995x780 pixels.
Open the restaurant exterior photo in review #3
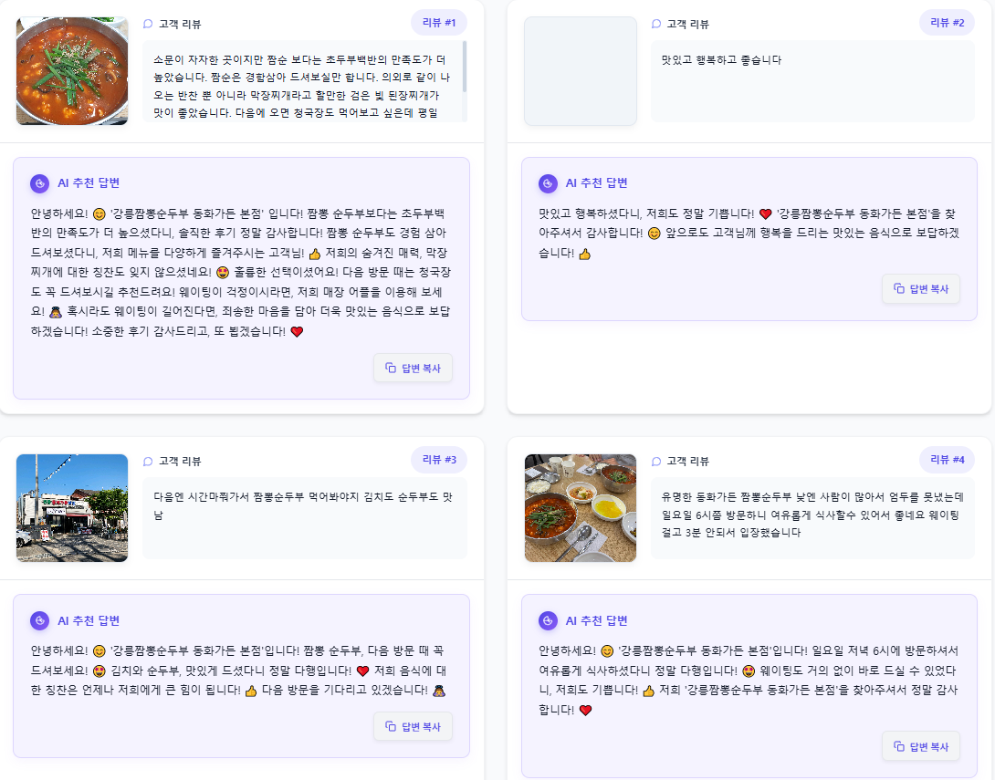(x=72, y=508)
